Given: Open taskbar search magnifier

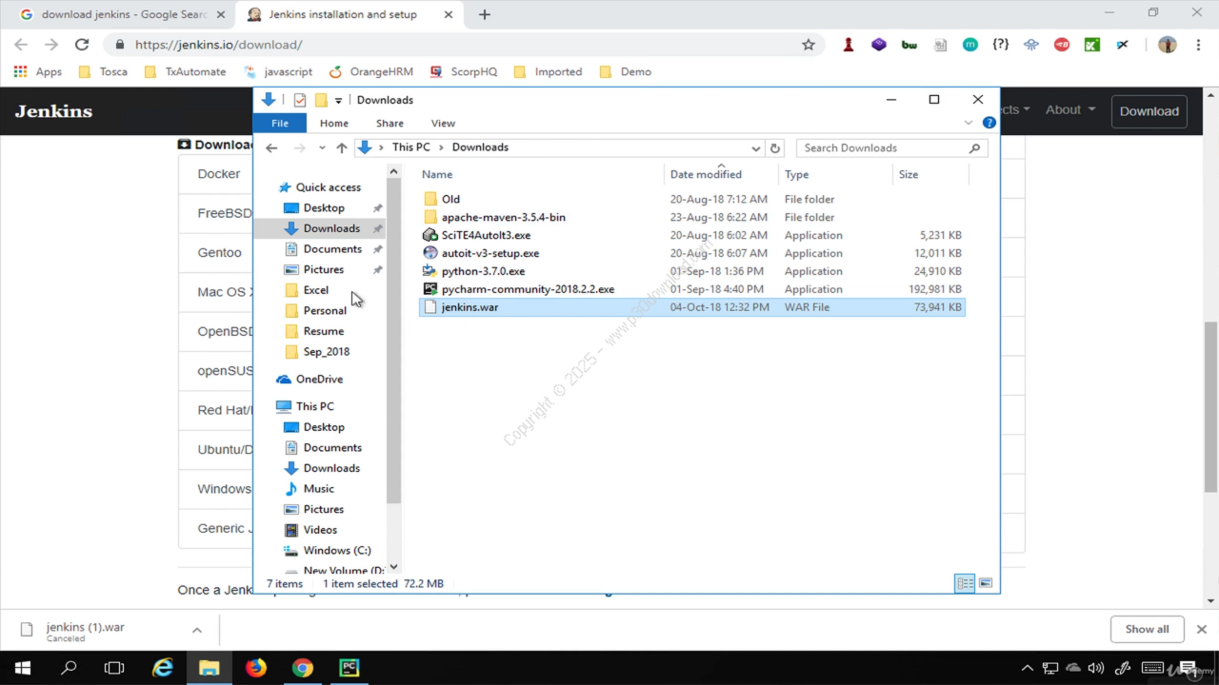Looking at the screenshot, I should [x=69, y=668].
